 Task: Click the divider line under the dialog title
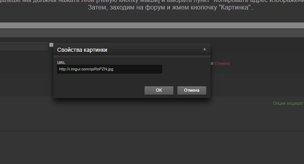pos(132,56)
